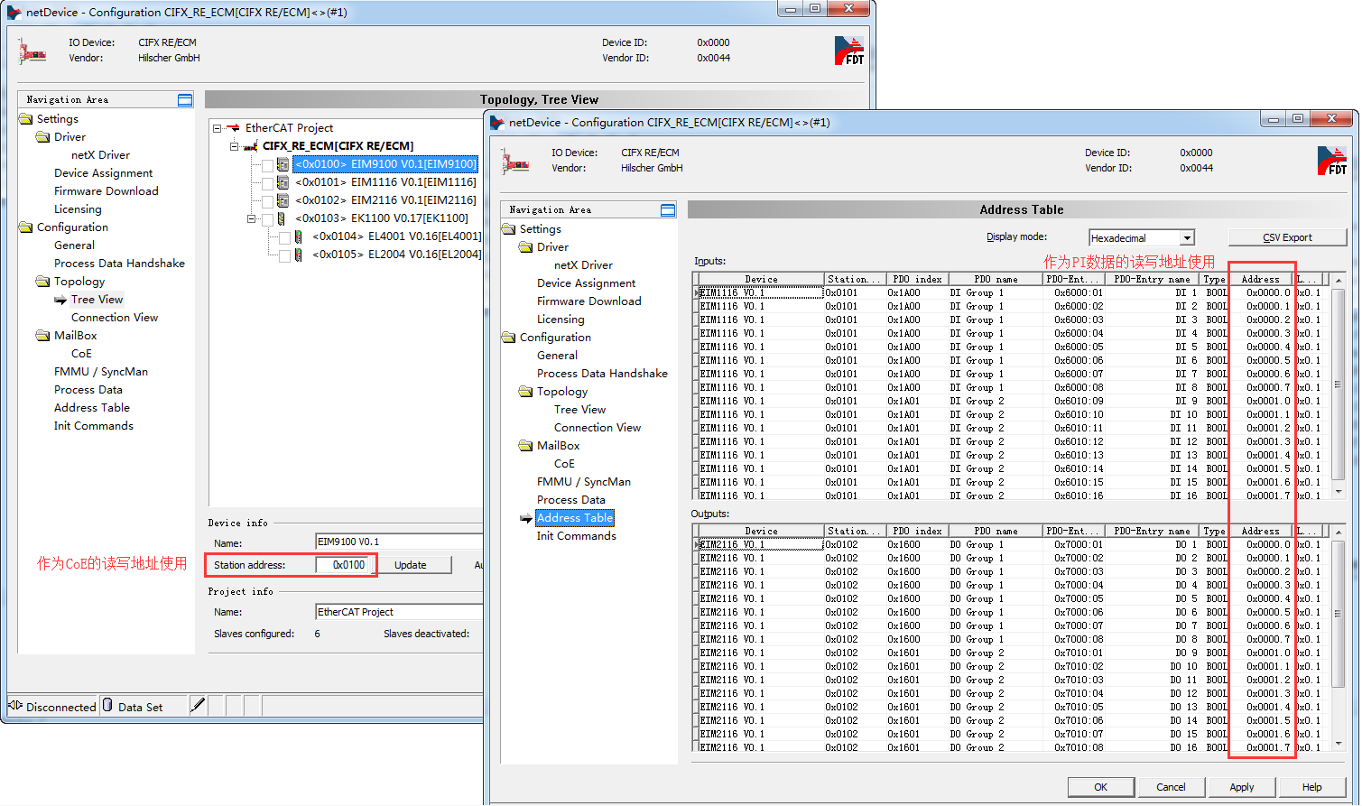Image resolution: width=1362 pixels, height=806 pixels.
Task: Tick the checkbox for <0x0100> EIM9100
Action: (x=268, y=165)
